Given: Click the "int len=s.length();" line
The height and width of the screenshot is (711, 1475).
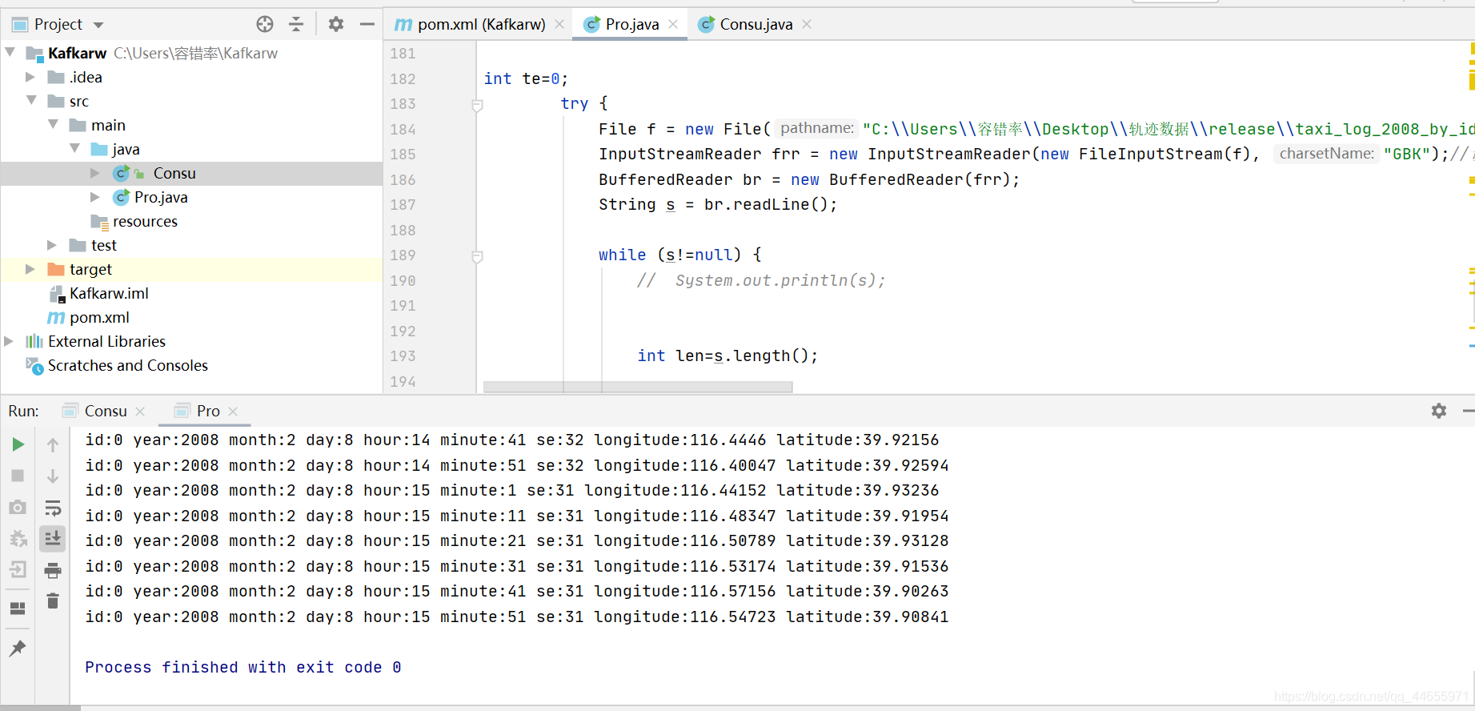Looking at the screenshot, I should click(x=727, y=355).
